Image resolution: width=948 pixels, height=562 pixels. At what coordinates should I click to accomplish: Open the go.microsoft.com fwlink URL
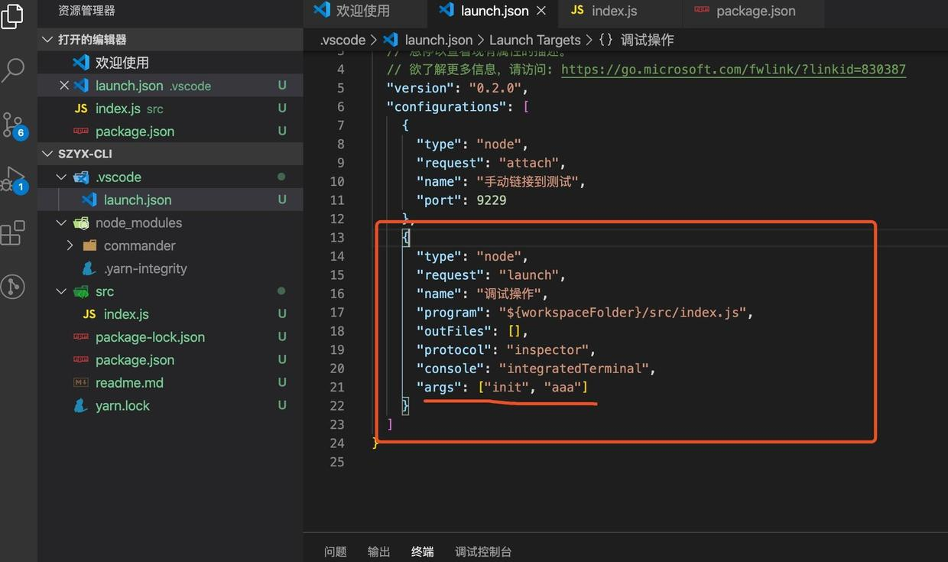pyautogui.click(x=733, y=70)
